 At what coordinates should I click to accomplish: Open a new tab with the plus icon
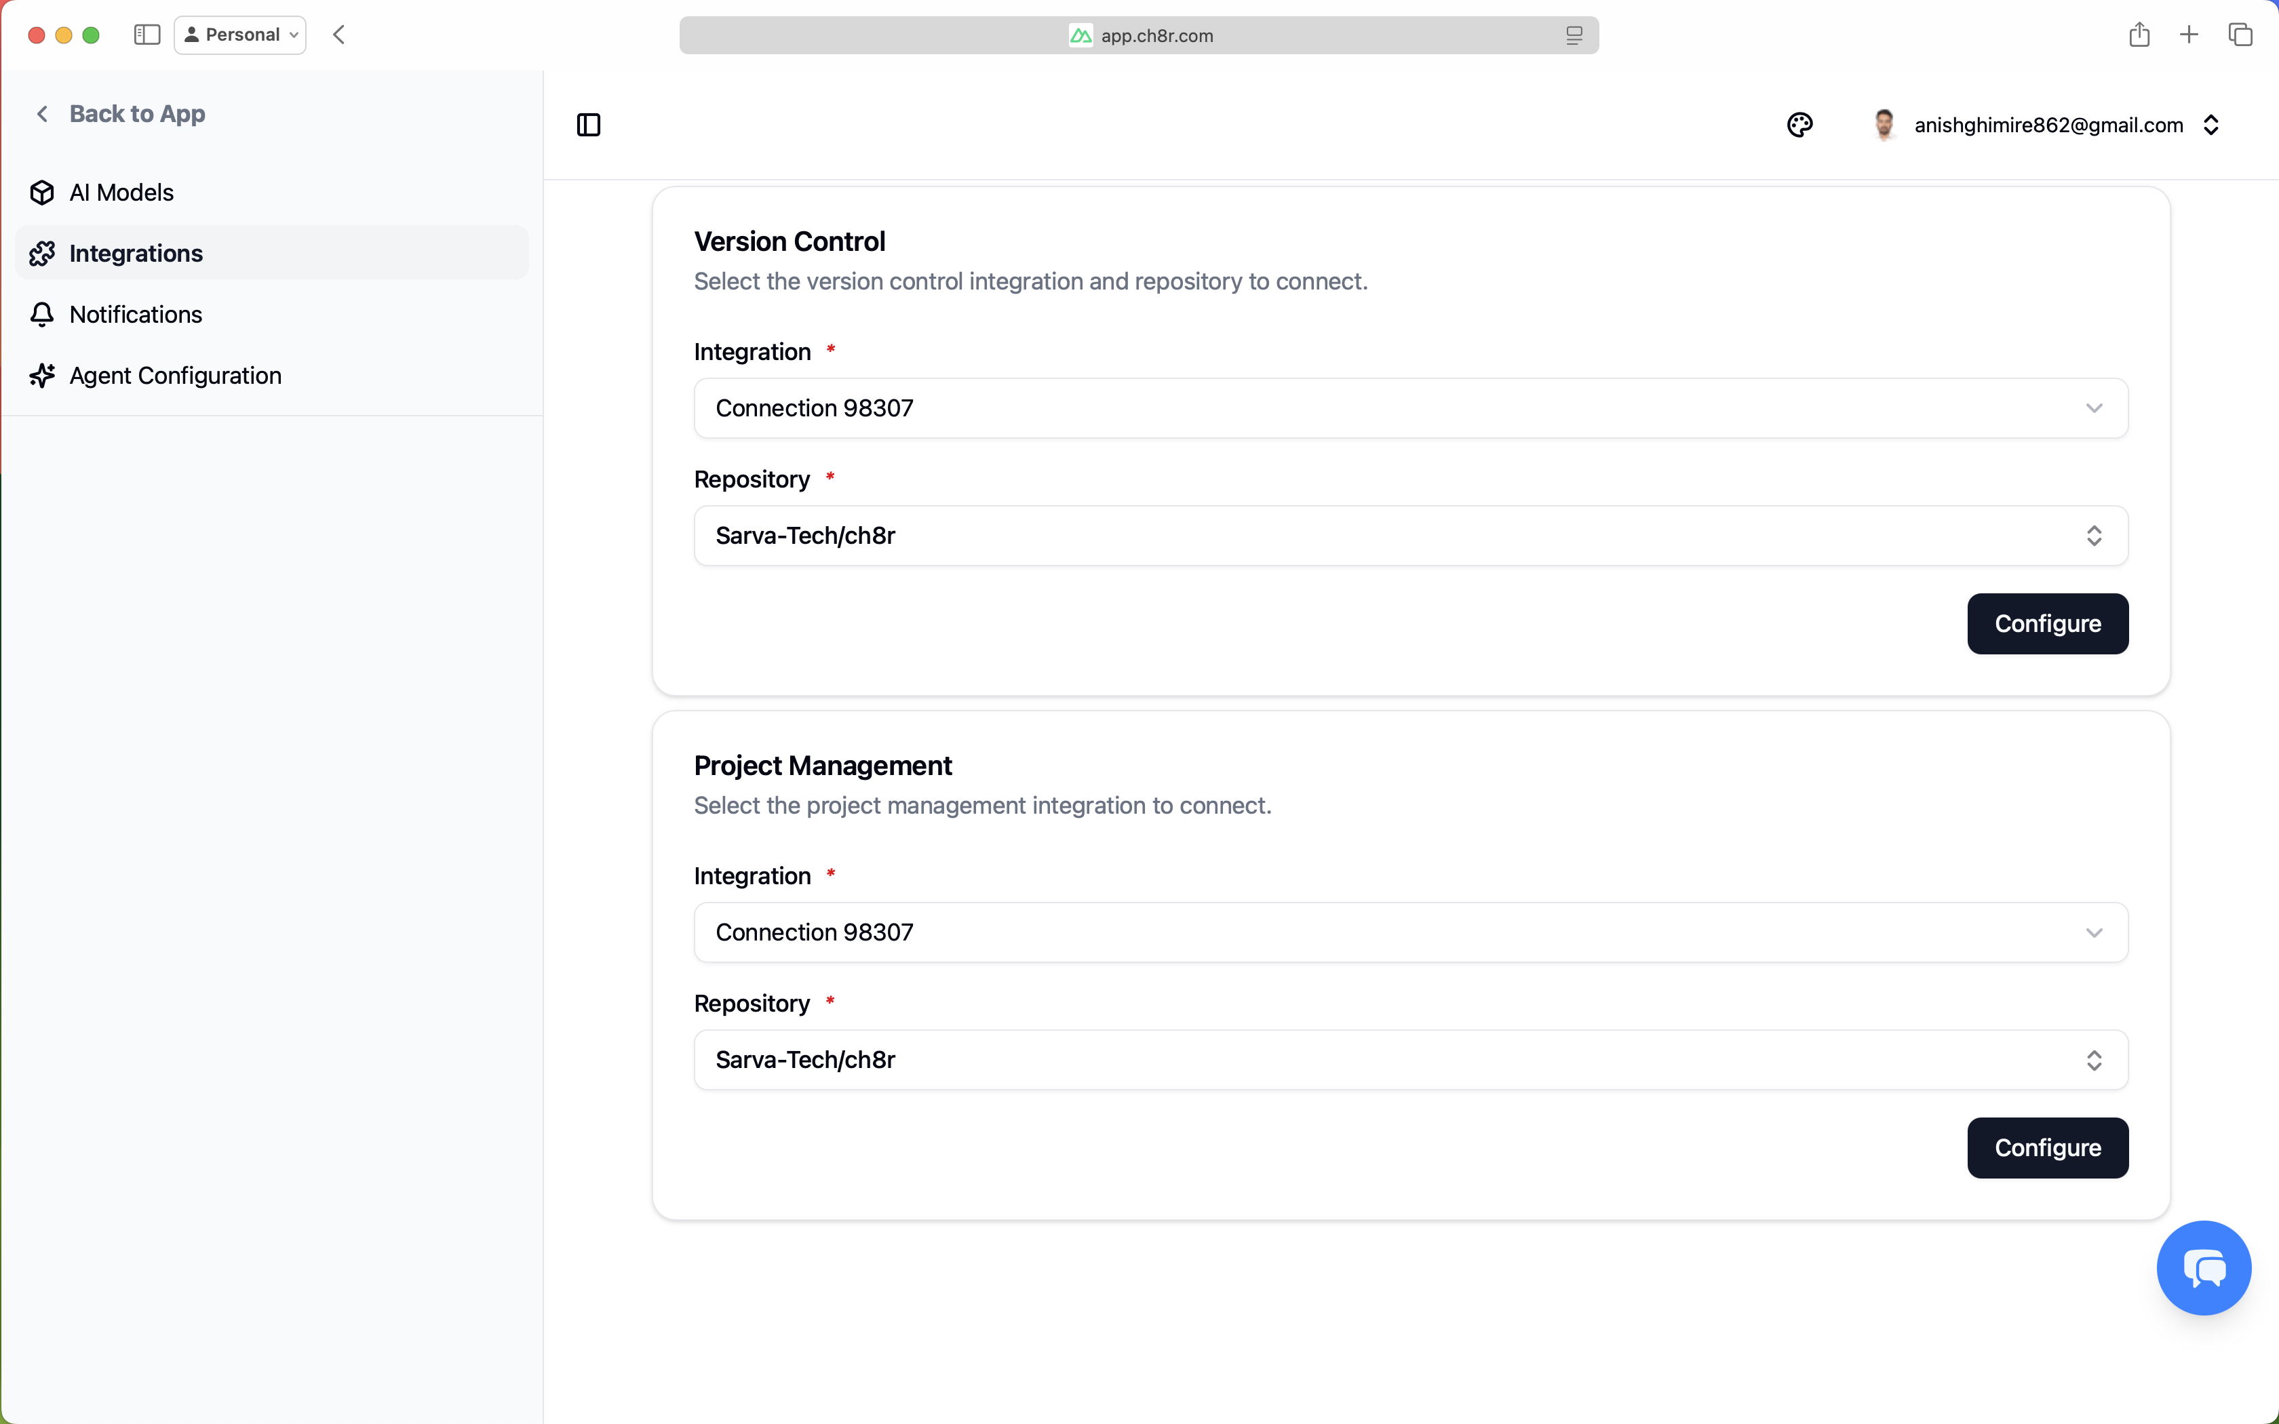2189,34
